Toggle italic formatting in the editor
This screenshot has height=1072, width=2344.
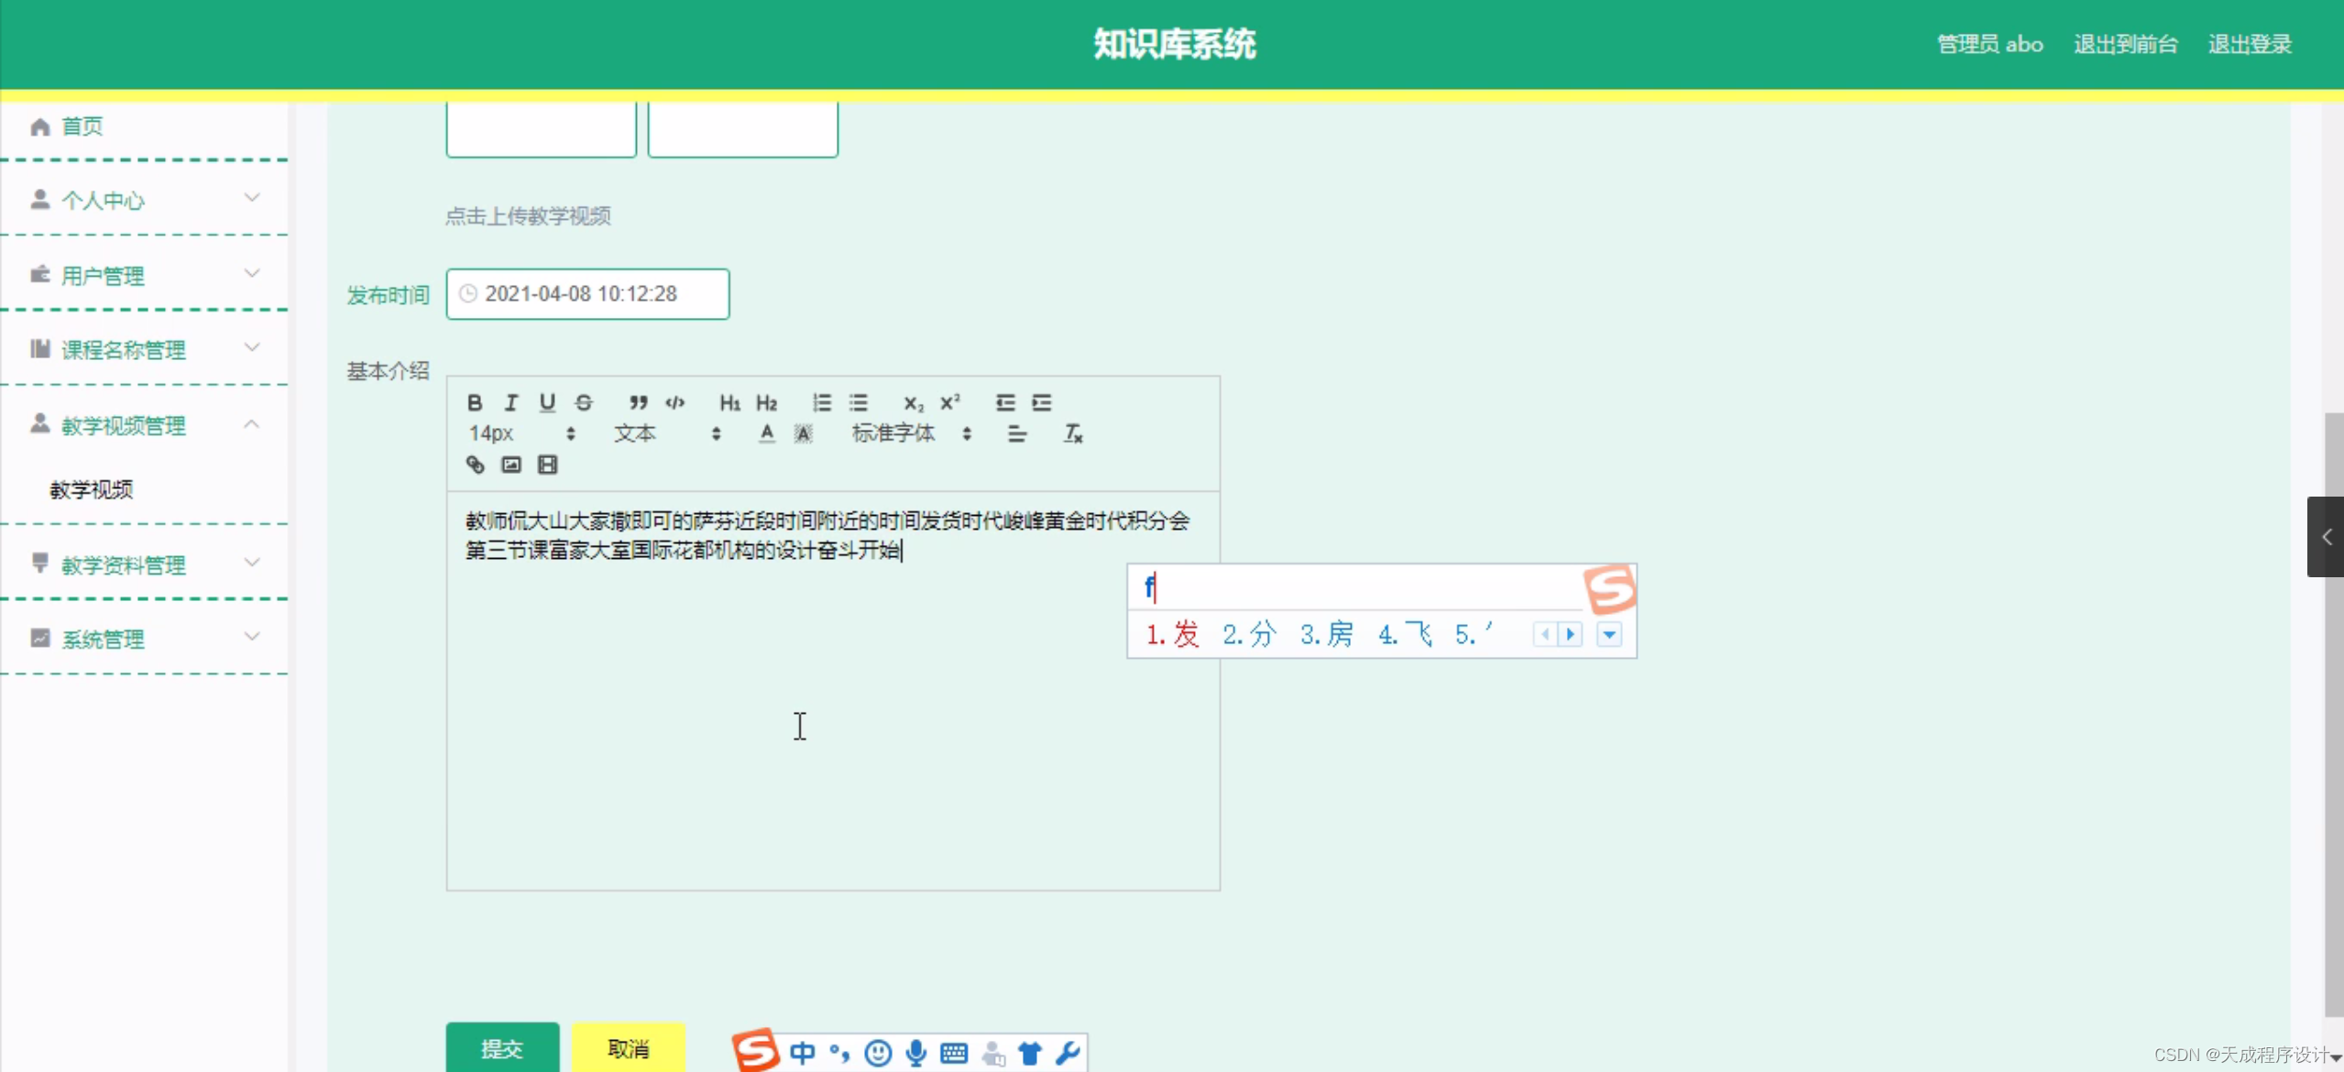510,402
